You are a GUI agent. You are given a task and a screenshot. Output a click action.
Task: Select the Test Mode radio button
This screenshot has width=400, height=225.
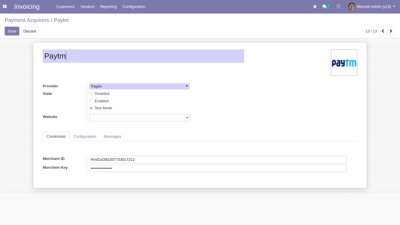[91, 108]
